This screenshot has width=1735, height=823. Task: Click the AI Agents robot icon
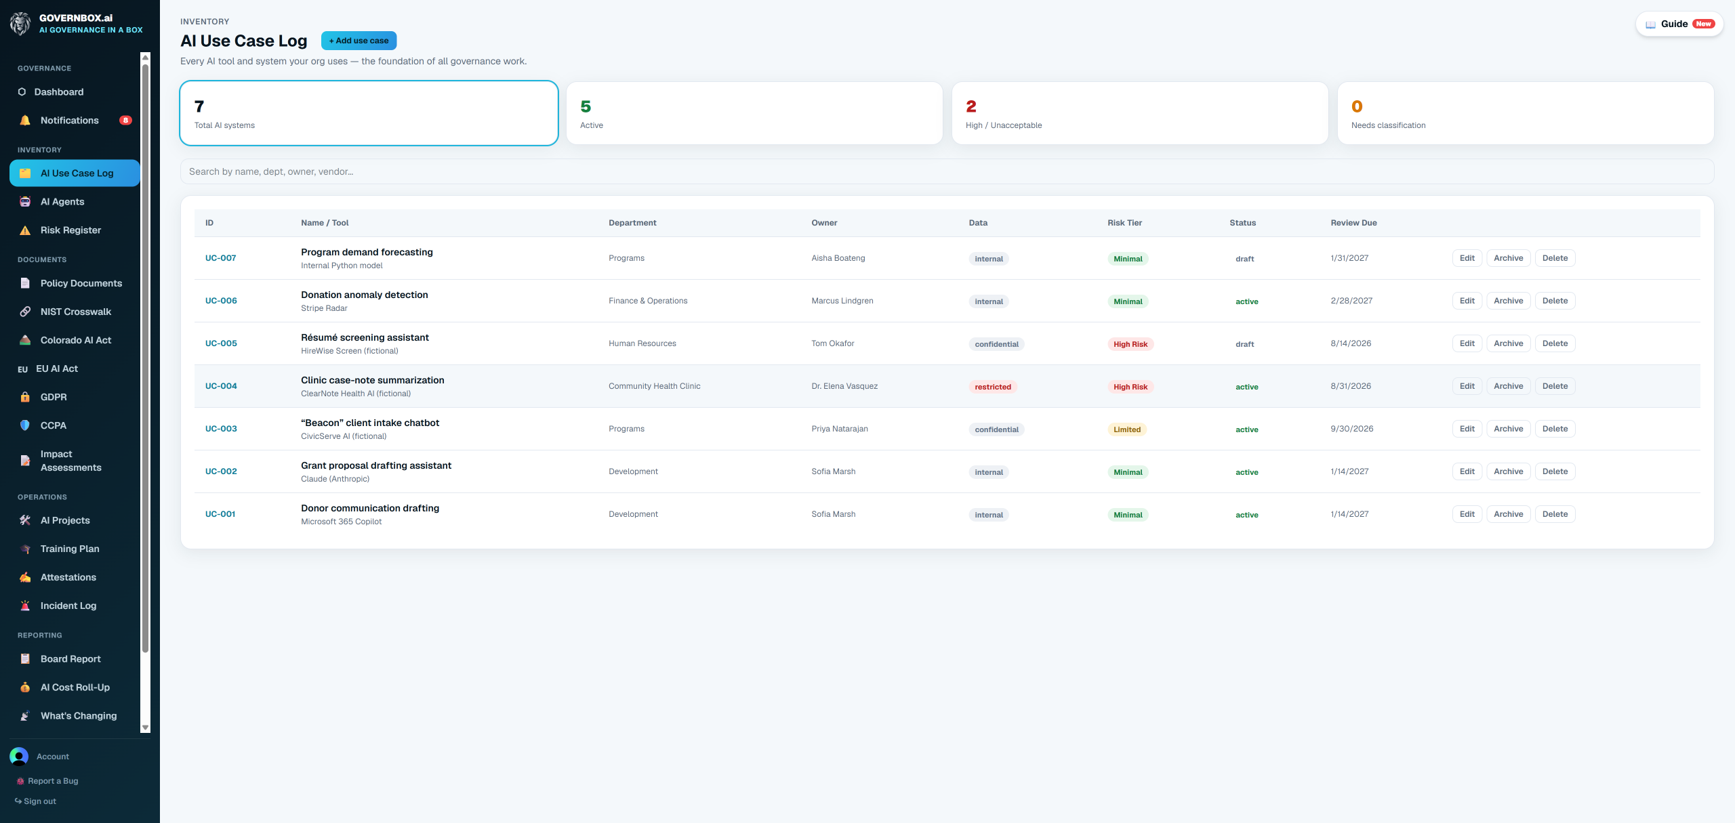click(25, 202)
